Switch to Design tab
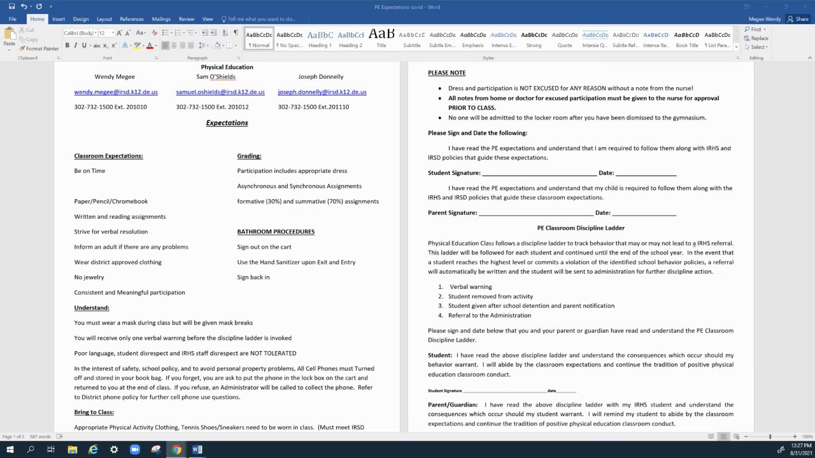 (x=81, y=19)
